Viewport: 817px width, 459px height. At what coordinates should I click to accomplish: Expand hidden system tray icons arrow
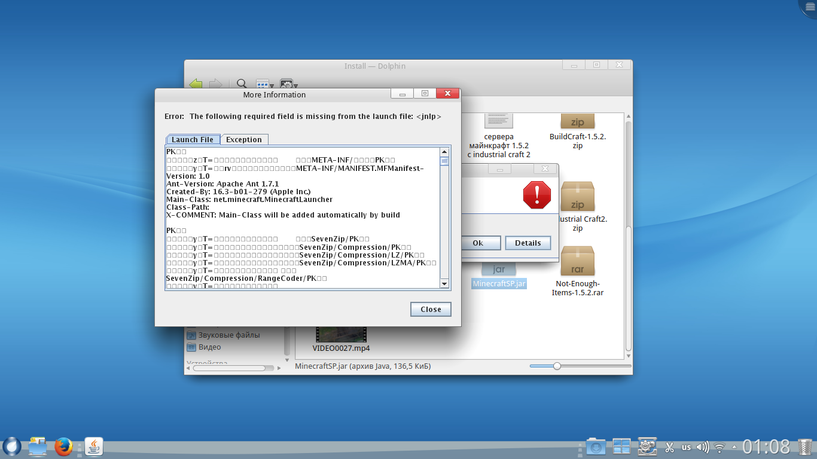(x=734, y=447)
